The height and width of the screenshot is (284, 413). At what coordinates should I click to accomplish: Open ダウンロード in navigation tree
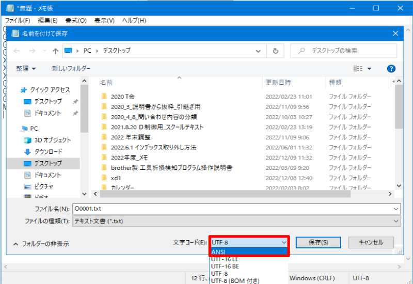[x=43, y=152]
